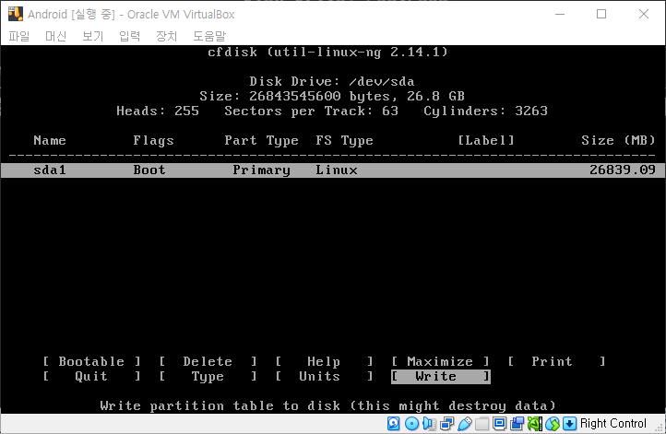Click the shared folders status icon
This screenshot has width=666, height=434.
pyautogui.click(x=482, y=423)
